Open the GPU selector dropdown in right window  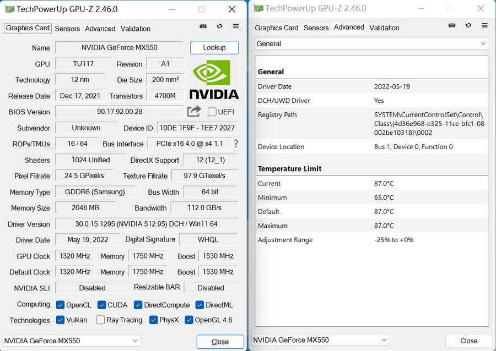(321, 341)
